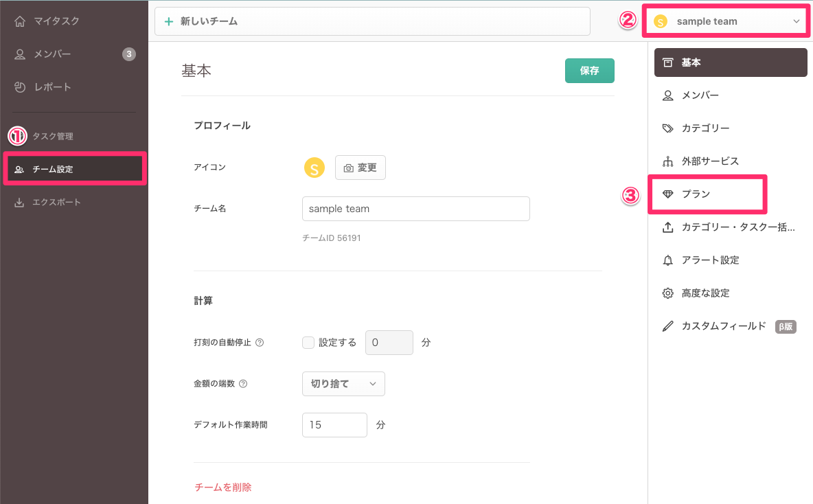The width and height of the screenshot is (813, 504).
Task: Enable the 設定する auto-stop checkbox
Action: [308, 343]
